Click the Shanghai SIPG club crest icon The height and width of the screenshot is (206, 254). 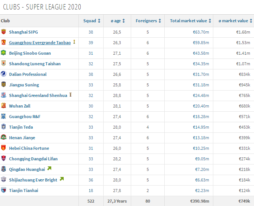click(4, 32)
